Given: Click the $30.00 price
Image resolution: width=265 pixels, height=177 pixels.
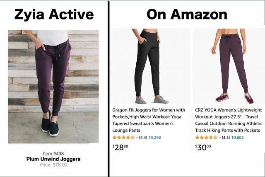Looking at the screenshot, I should click(x=203, y=147).
